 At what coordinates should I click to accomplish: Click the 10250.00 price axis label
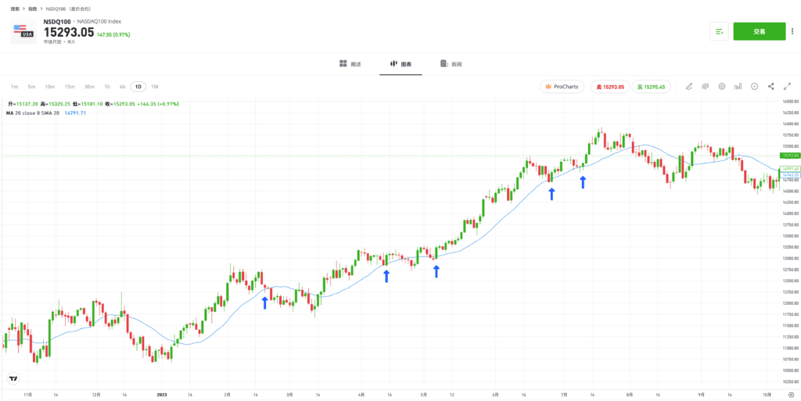click(x=791, y=381)
